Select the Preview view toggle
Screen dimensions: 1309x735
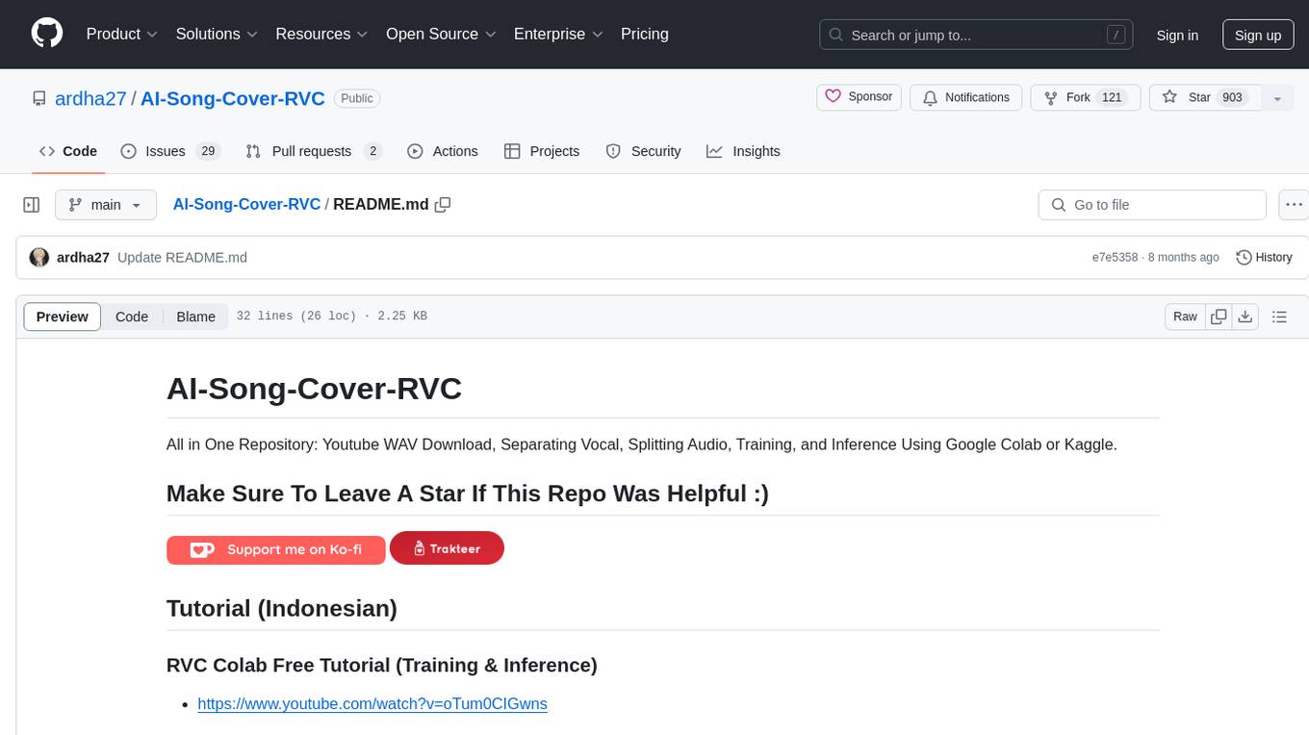[63, 317]
